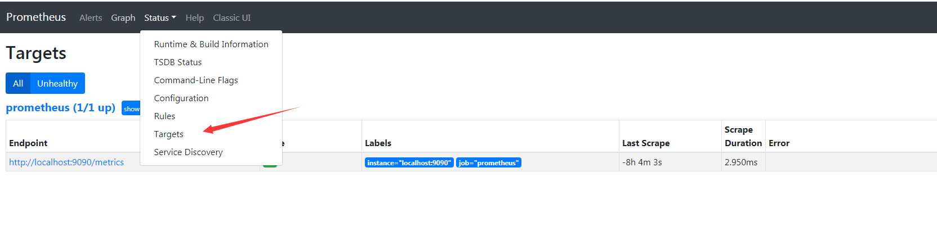
Task: Click the prometheus (1/1 up) heading
Action: (x=61, y=107)
